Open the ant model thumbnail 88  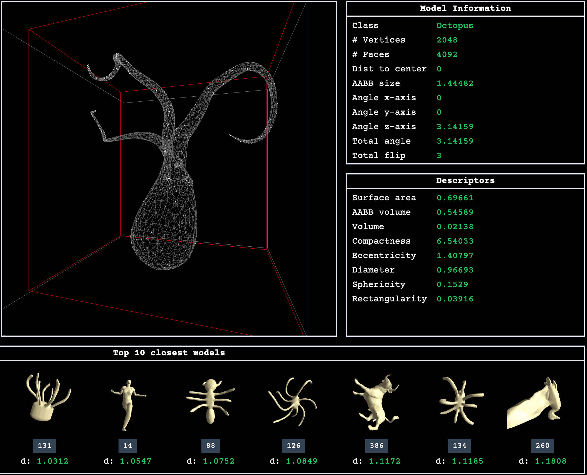211,401
